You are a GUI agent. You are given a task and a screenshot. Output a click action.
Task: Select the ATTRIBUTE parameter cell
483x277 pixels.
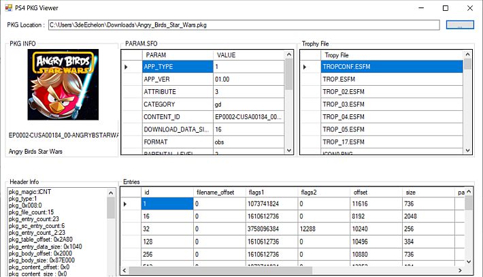click(x=178, y=92)
